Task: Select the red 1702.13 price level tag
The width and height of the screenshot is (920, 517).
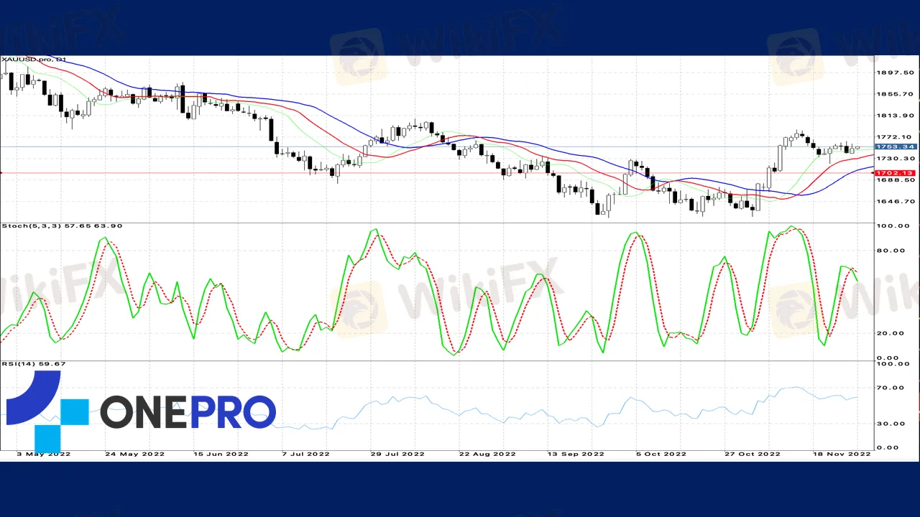Action: [x=895, y=173]
